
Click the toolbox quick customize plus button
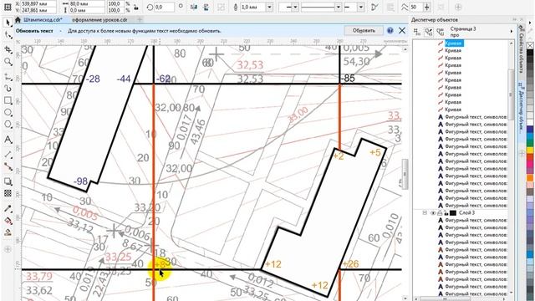coord(8,249)
